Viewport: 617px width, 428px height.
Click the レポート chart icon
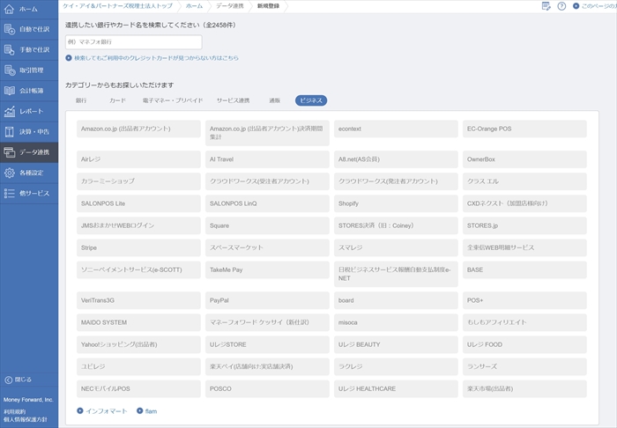point(10,111)
